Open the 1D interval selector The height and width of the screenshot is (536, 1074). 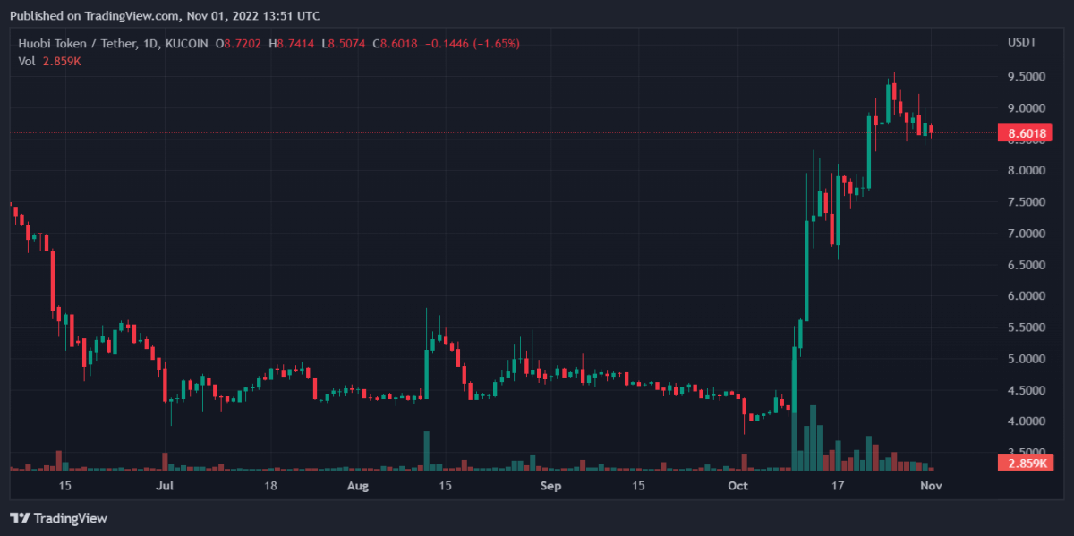click(x=150, y=43)
